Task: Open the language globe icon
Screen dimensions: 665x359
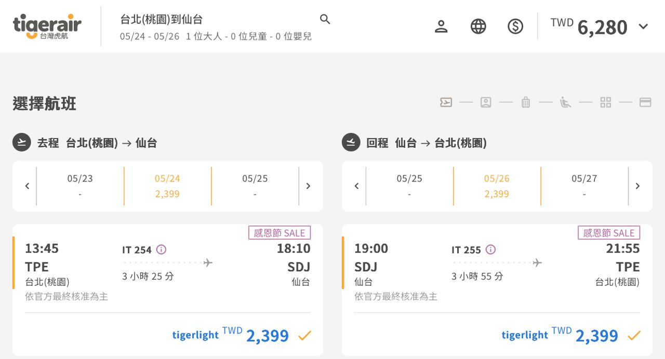Action: coord(478,26)
